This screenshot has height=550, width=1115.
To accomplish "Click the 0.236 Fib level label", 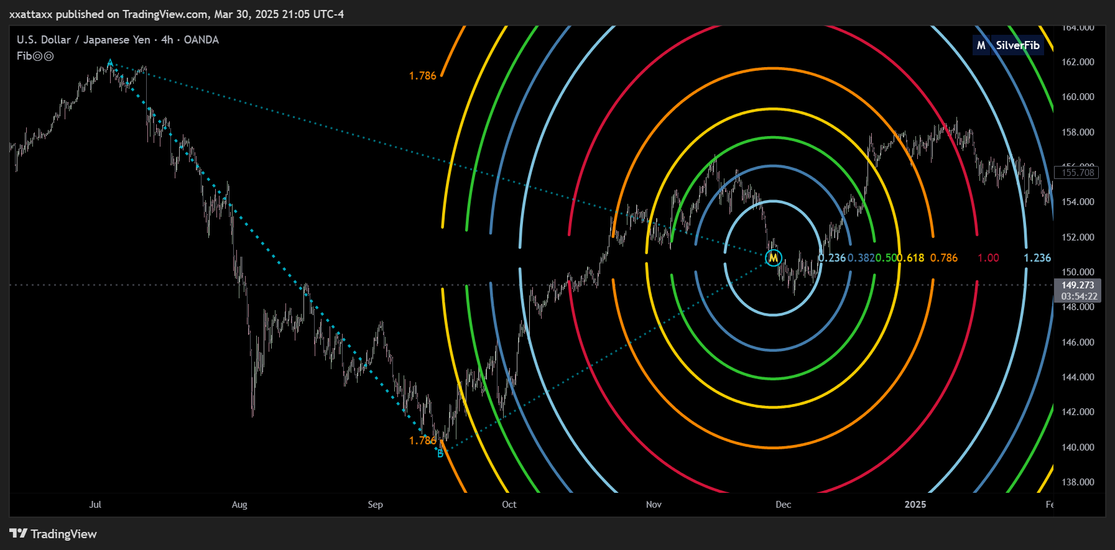I will click(x=832, y=258).
